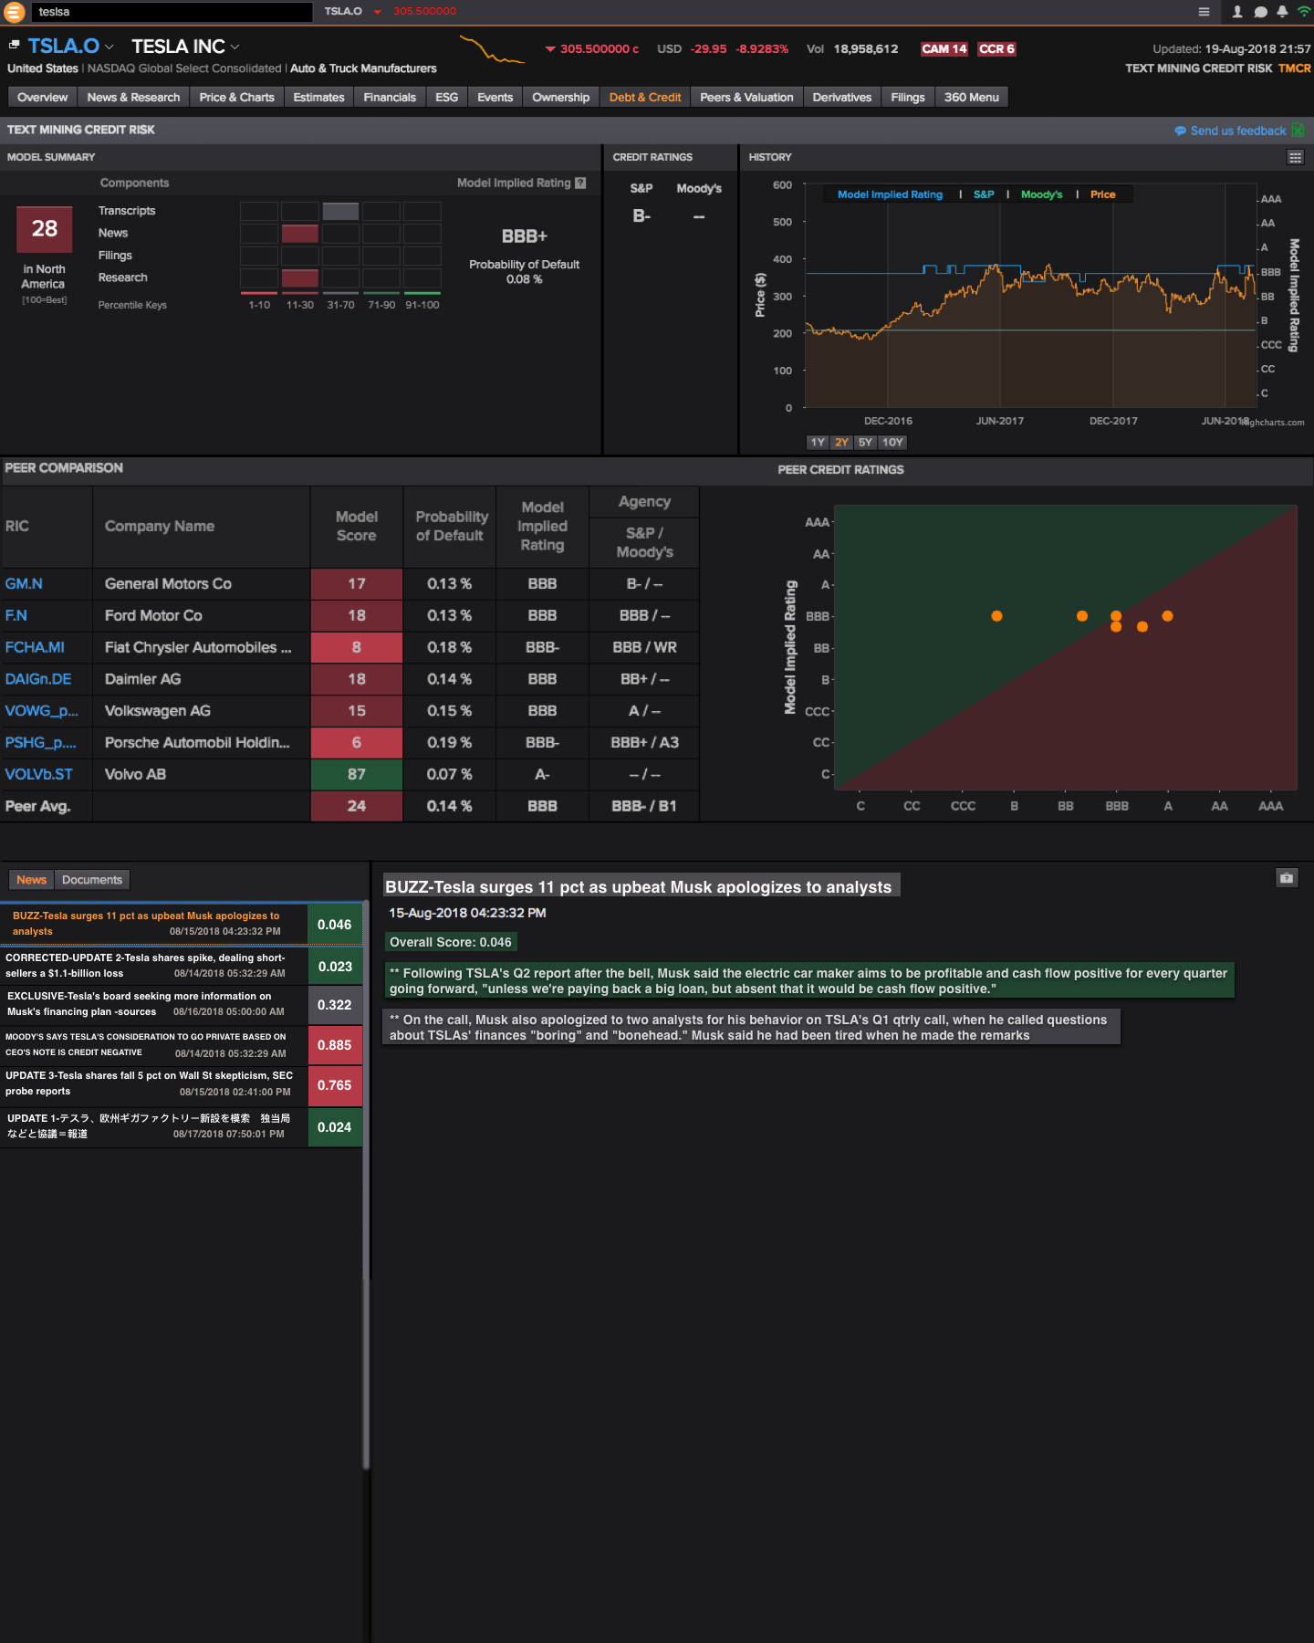This screenshot has height=1643, width=1314.
Task: Switch to the News tab in lower panel
Action: tap(31, 880)
